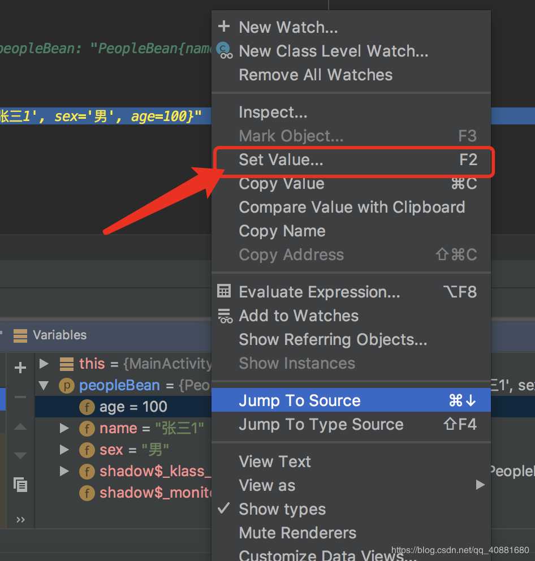Select Compare Value with Clipboard
535x561 pixels.
(351, 207)
